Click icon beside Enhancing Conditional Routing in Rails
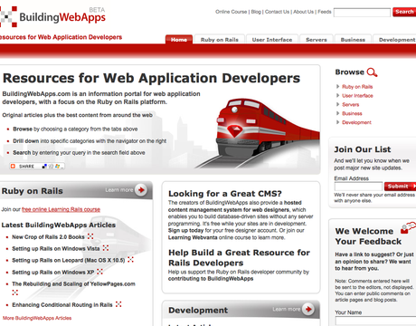Screen dimensions: 416x326 click(118, 304)
